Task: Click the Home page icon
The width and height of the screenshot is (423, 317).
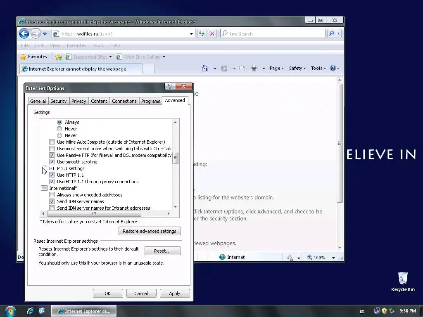Action: point(205,68)
